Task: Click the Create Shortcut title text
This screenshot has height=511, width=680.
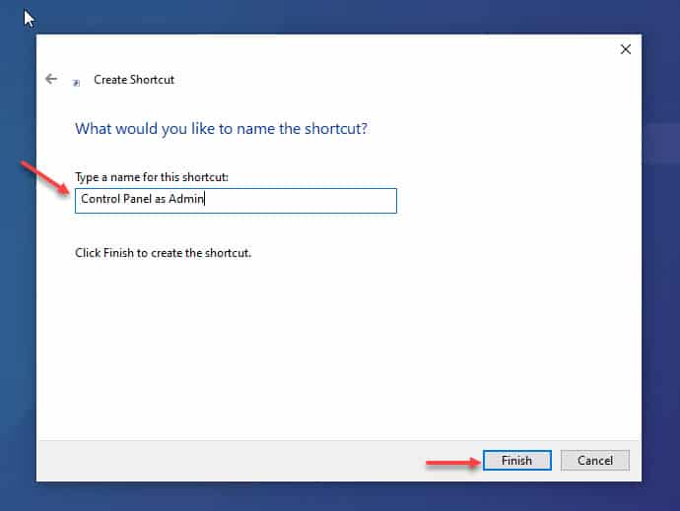Action: [134, 80]
